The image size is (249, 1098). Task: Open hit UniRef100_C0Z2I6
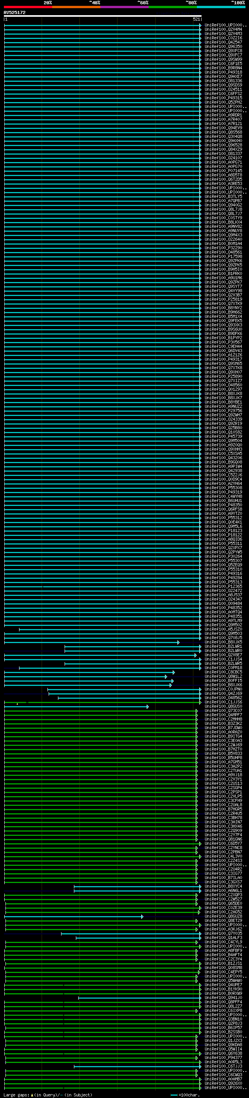(223, 38)
